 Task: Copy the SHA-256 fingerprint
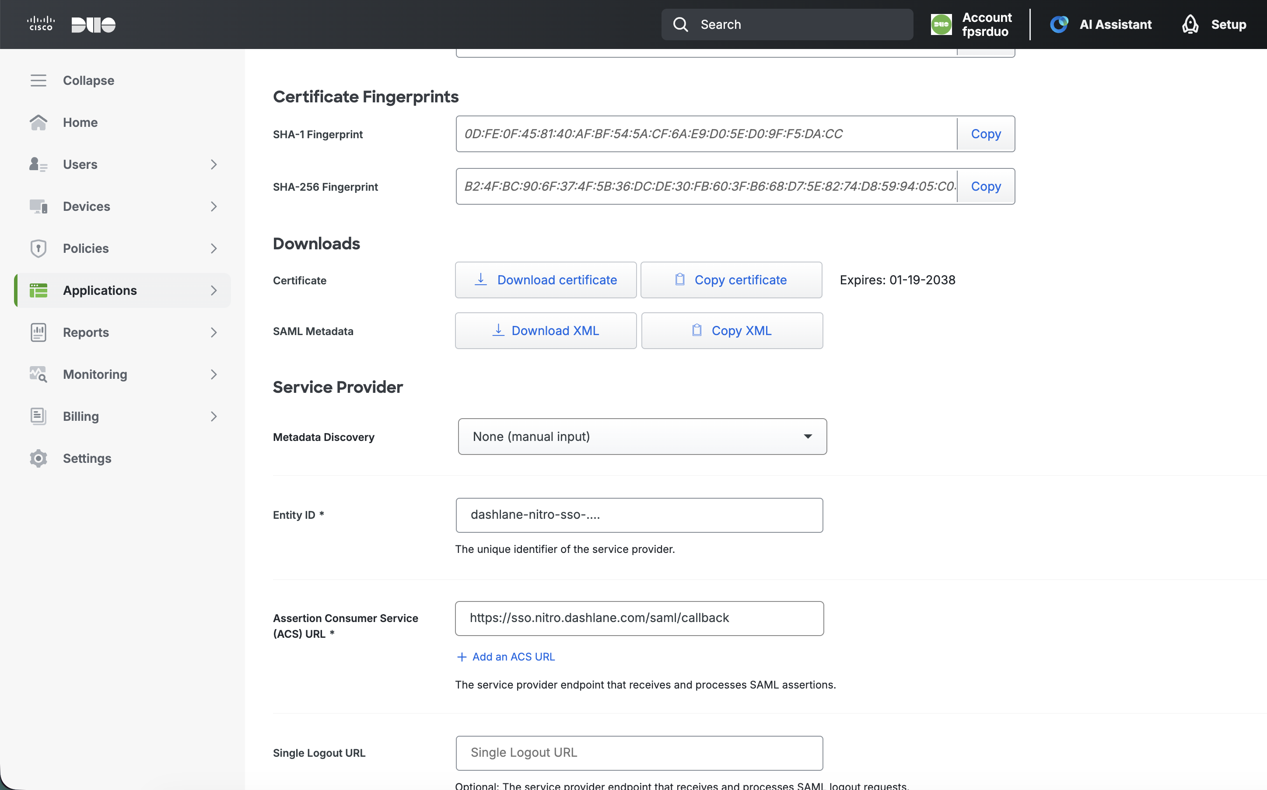985,186
